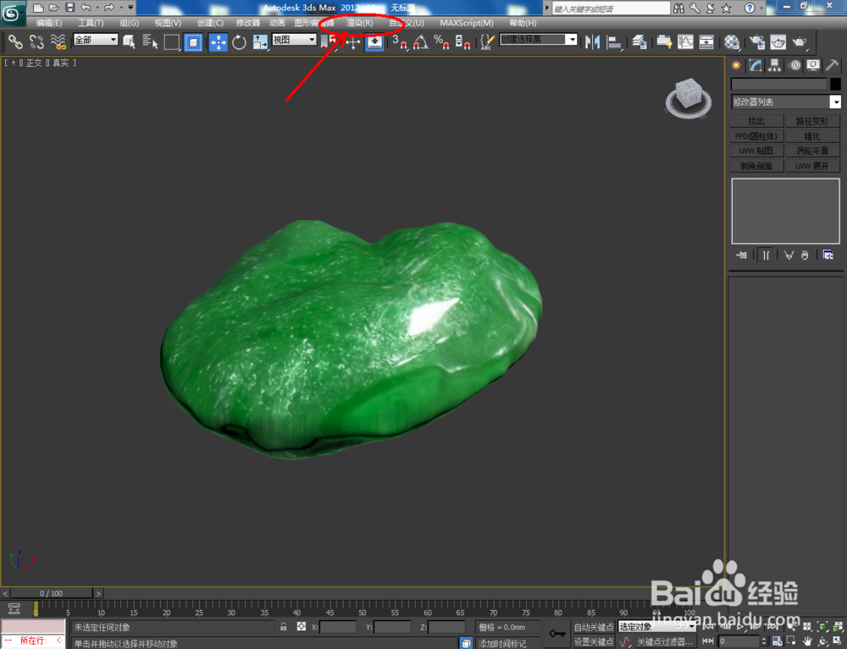Screen dimensions: 847x649
Task: Undo the last action
Action: [x=86, y=8]
